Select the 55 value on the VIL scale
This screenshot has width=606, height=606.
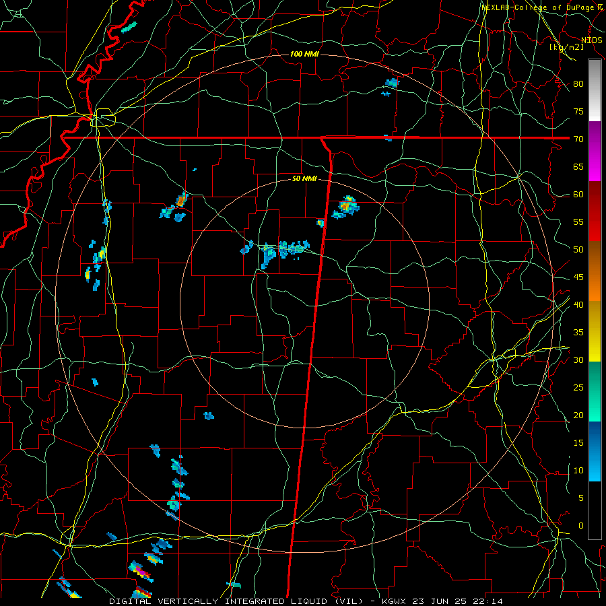coord(578,222)
